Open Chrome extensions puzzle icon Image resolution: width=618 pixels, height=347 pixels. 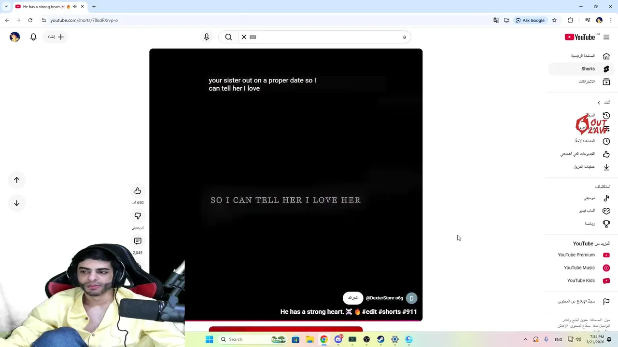point(571,20)
